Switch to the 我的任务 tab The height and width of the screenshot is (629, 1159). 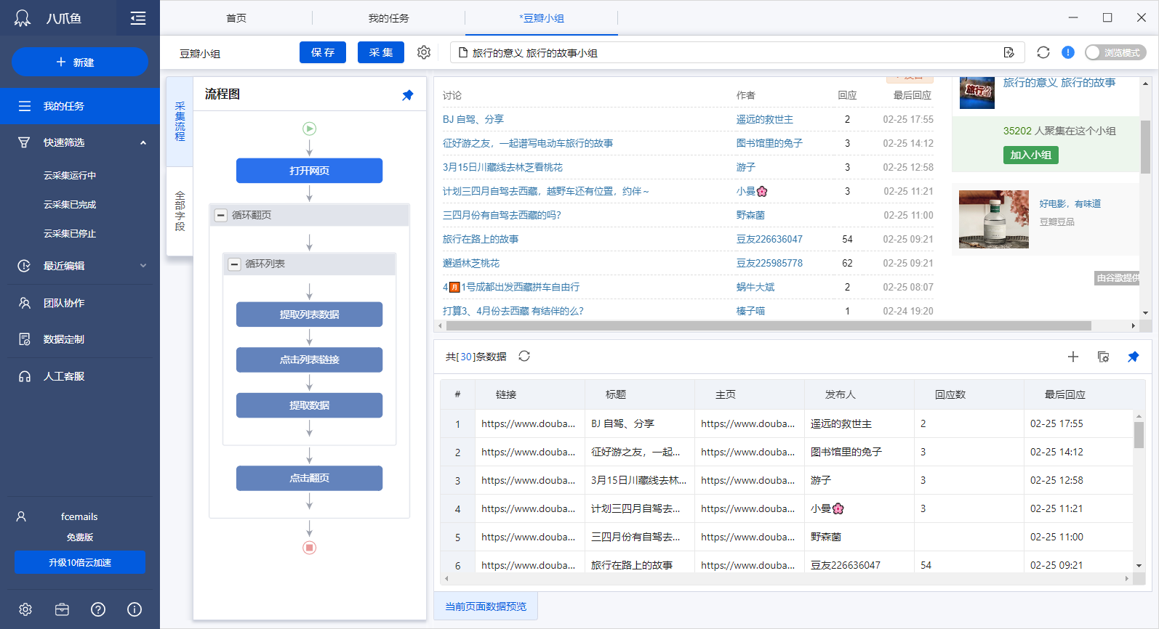coord(388,18)
